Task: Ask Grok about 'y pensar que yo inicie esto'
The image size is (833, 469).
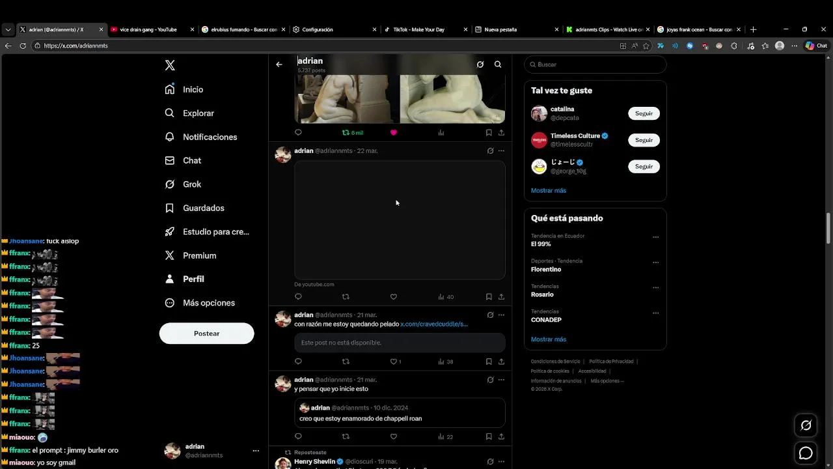Action: pos(490,379)
